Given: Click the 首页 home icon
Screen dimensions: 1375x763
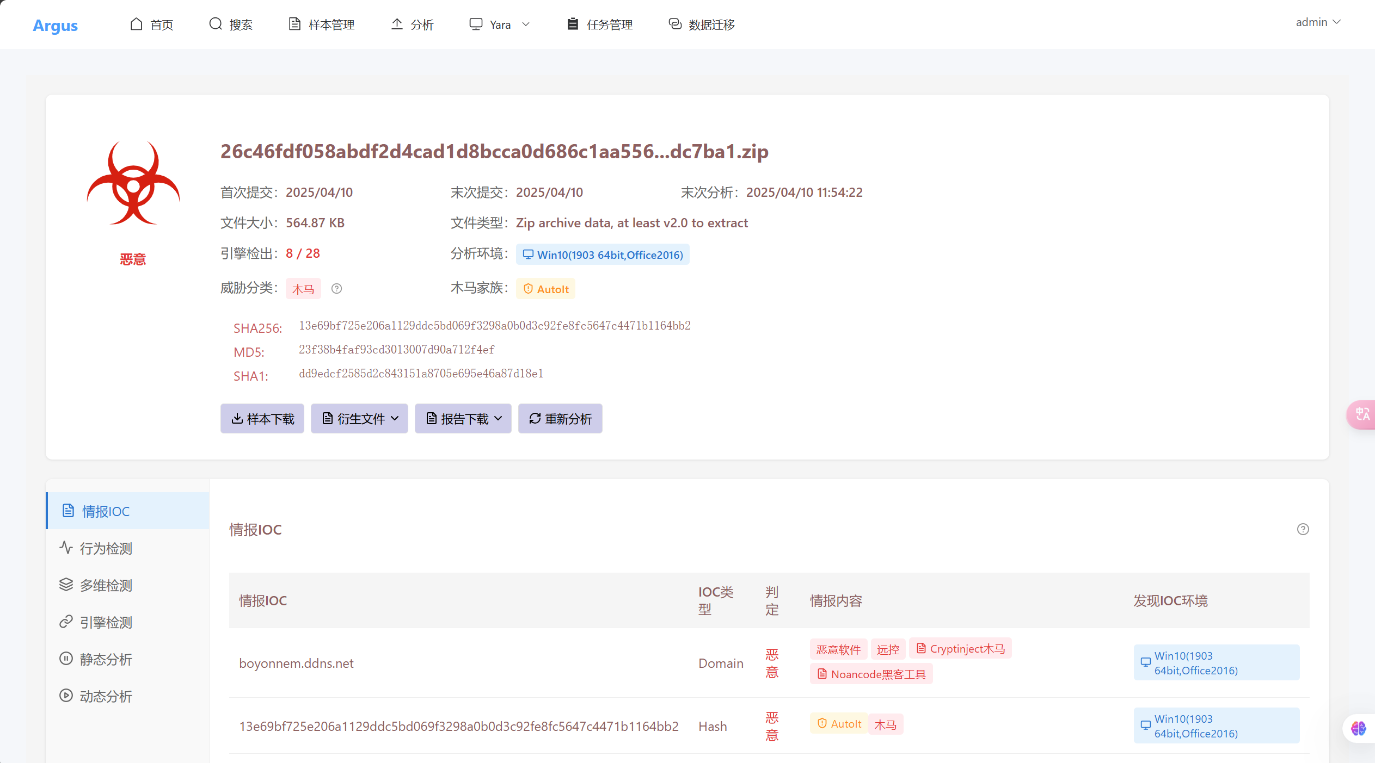Looking at the screenshot, I should (136, 24).
